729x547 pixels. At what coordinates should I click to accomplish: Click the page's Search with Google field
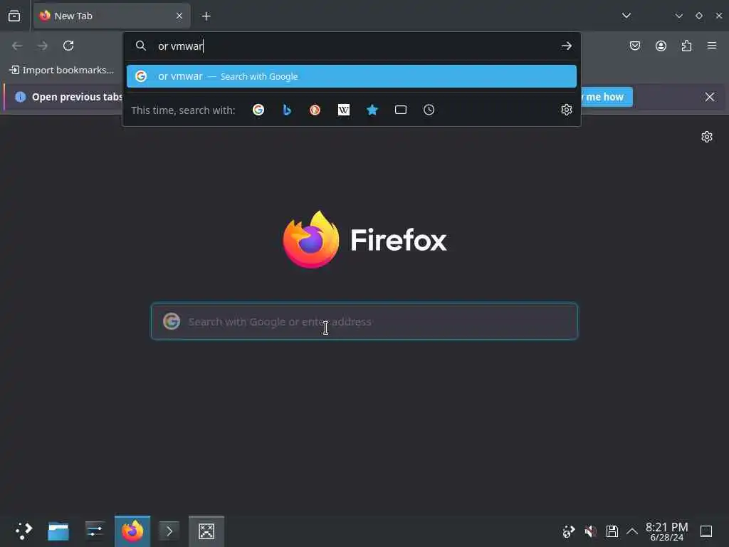pyautogui.click(x=364, y=321)
